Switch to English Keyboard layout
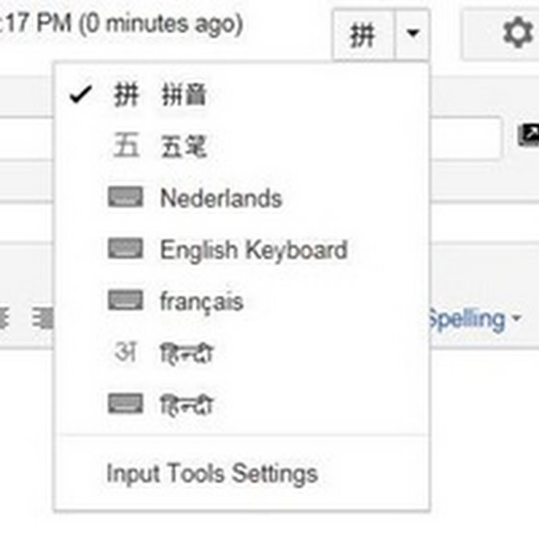Image resolution: width=539 pixels, height=539 pixels. (253, 250)
